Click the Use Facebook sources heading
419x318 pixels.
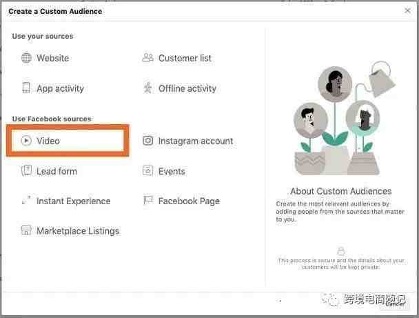[x=52, y=119]
